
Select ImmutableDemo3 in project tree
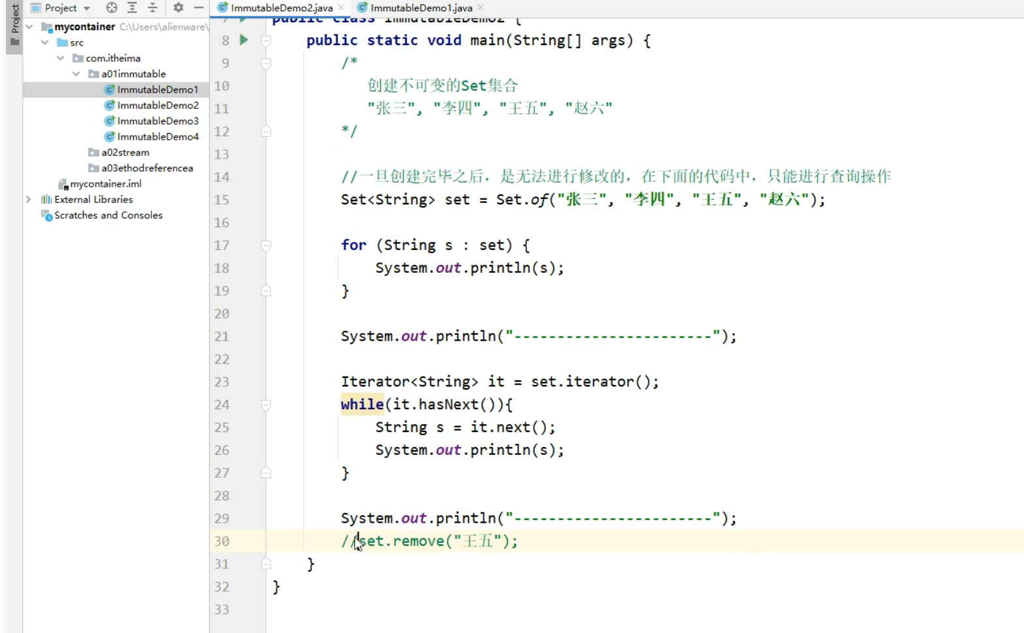pyautogui.click(x=158, y=121)
